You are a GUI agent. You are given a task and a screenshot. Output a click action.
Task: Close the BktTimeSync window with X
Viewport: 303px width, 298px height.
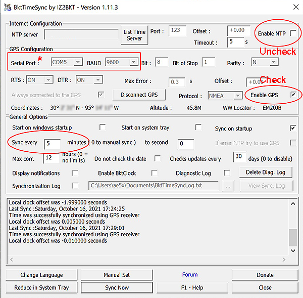point(296,7)
